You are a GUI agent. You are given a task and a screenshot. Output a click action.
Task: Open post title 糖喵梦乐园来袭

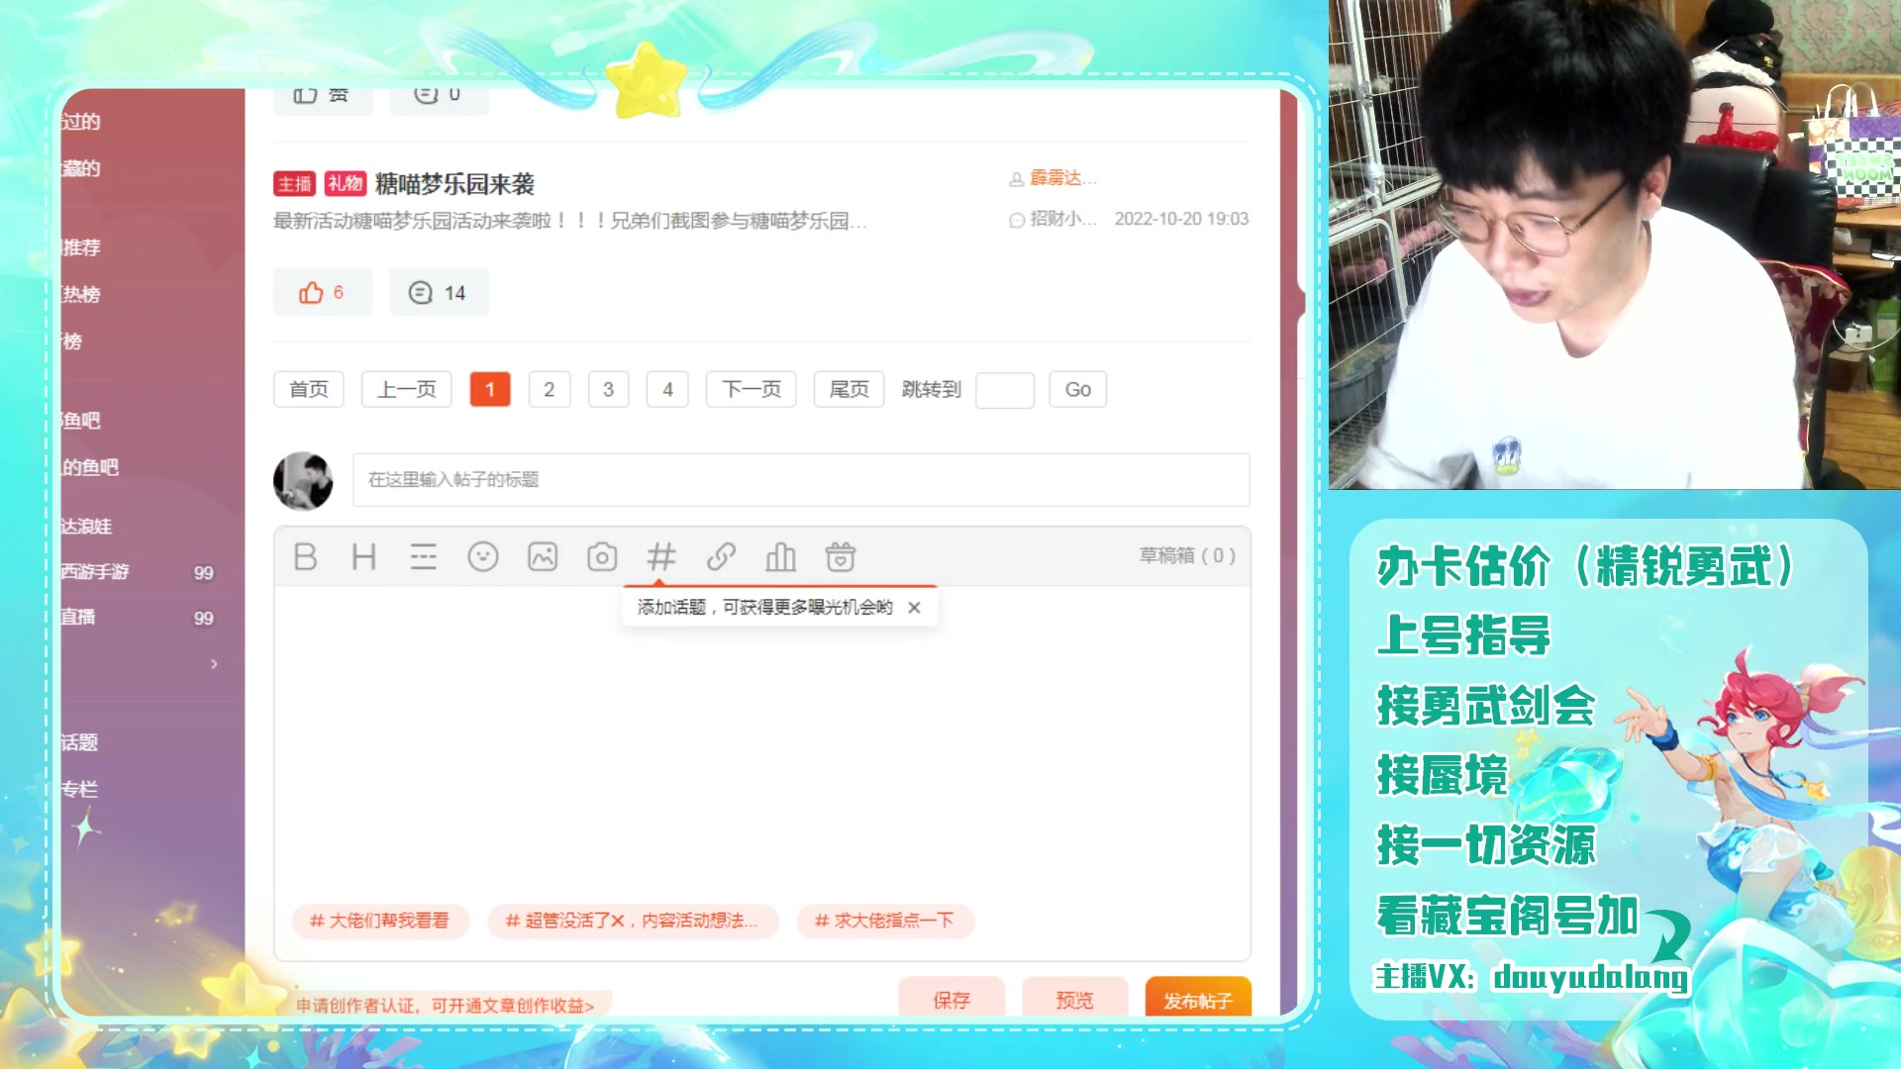click(454, 183)
